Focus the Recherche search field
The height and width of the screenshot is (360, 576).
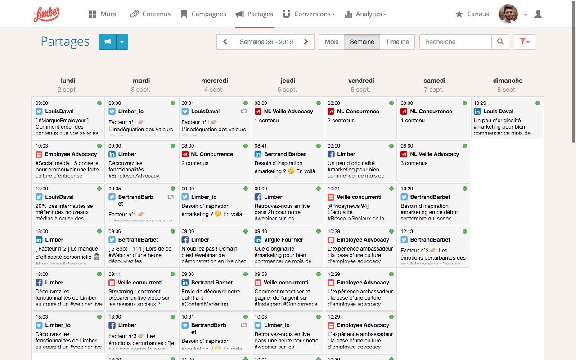455,42
